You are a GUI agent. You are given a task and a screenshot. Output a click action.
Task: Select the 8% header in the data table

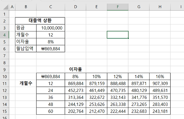(x=75, y=77)
